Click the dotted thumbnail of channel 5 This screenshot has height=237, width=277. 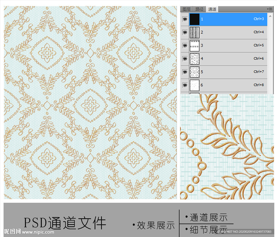[x=194, y=72]
